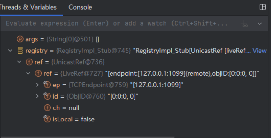Expand the id ObjID node
This screenshot has height=138, width=271.
pos(38,96)
